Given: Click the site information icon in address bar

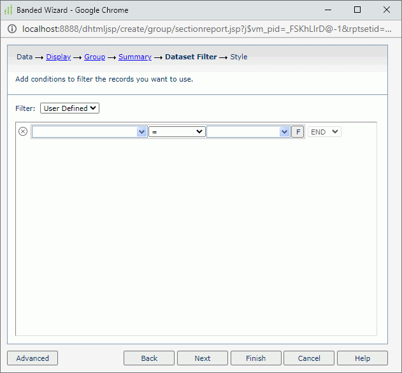Looking at the screenshot, I should [x=11, y=29].
